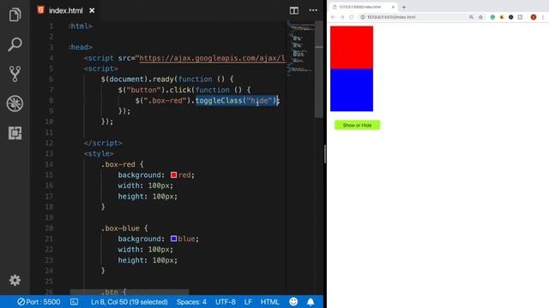The width and height of the screenshot is (549, 308).
Task: Split the editor to the right
Action: tap(294, 10)
